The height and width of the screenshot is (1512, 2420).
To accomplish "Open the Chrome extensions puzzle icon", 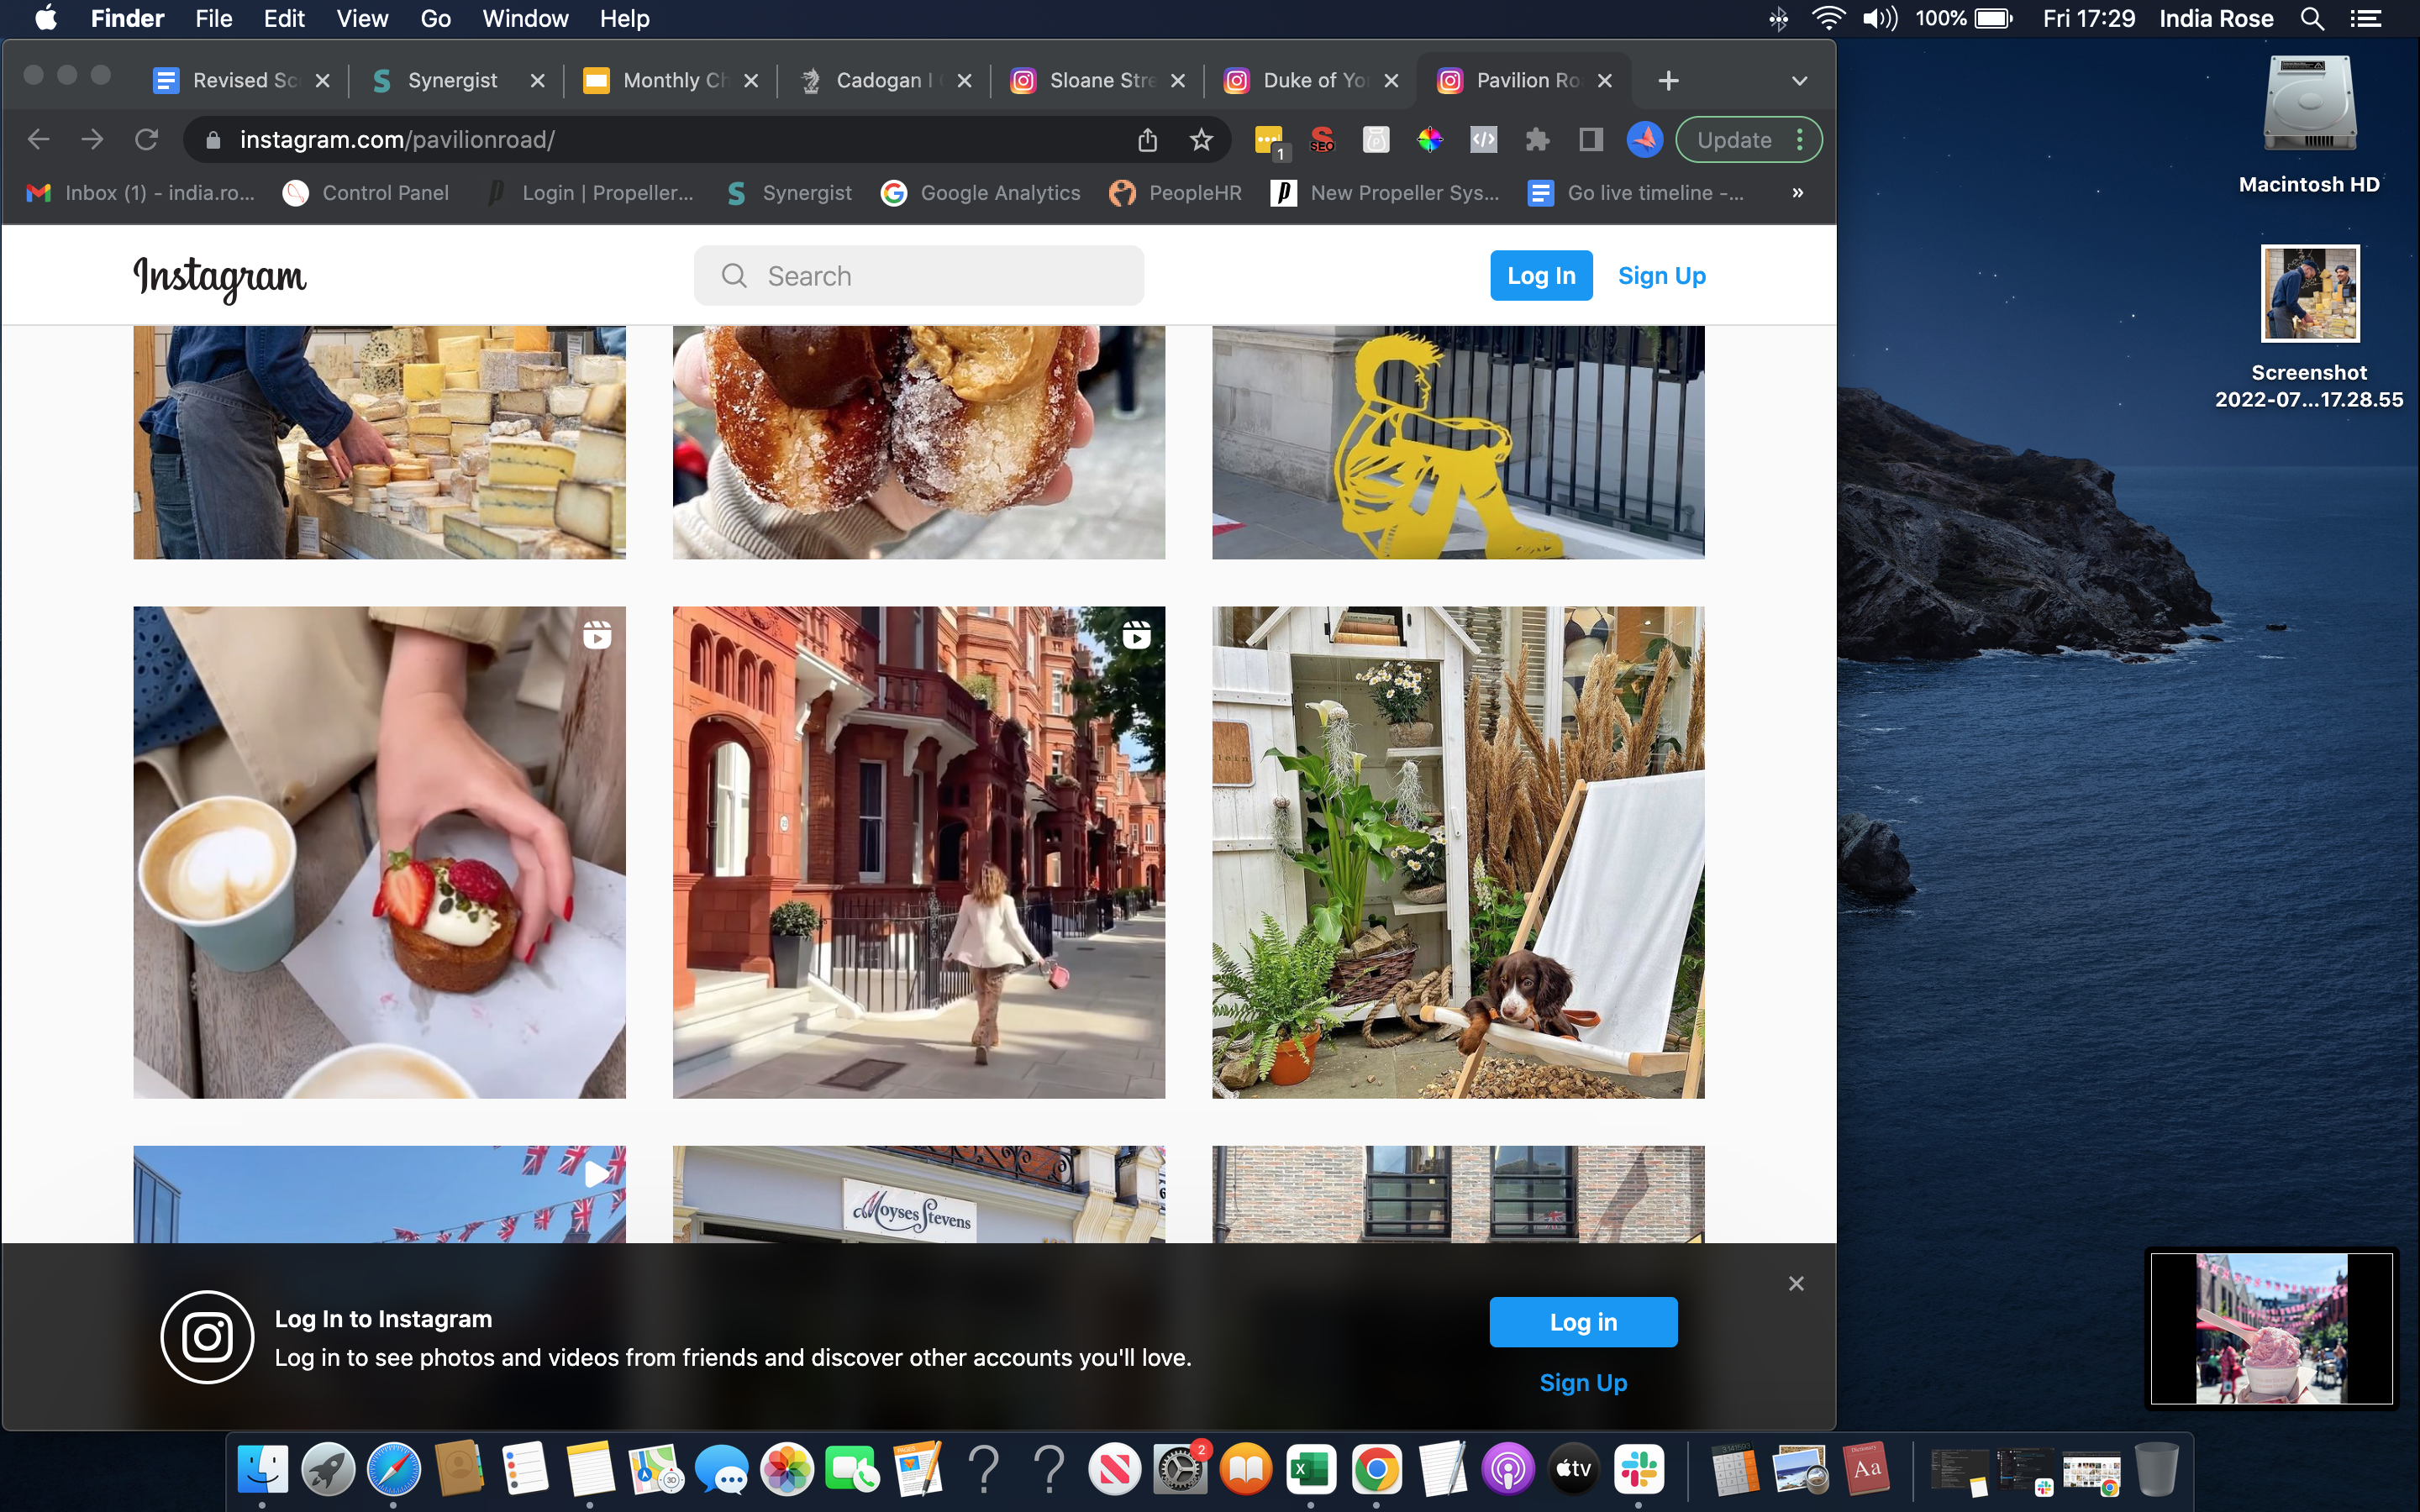I will [1537, 140].
